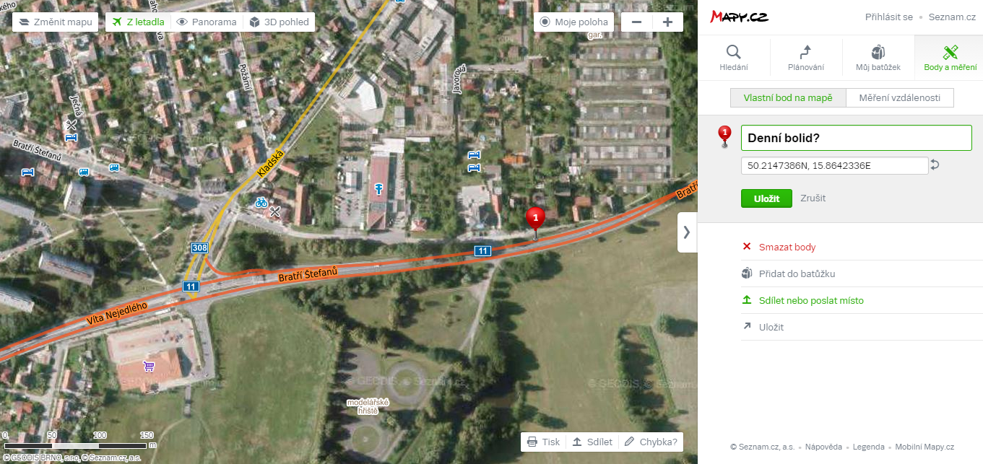
Task: Switch to Měření vzdálenosti tab
Action: tap(899, 97)
